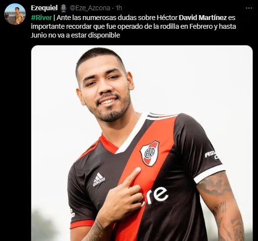This screenshot has height=241, width=258.
Task: Click the sleeve sponsor logo on right arm
Action: (212, 155)
